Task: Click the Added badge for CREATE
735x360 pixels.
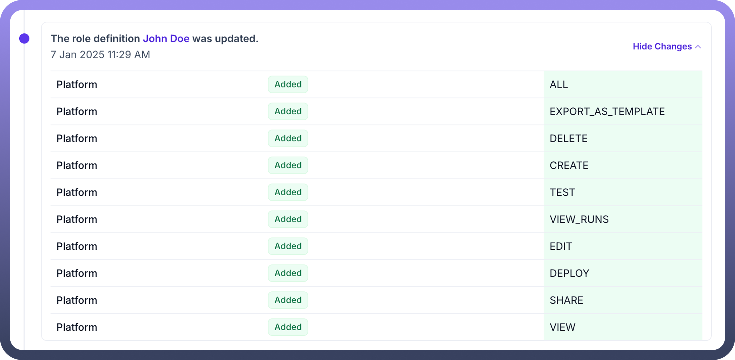Action: click(x=288, y=165)
